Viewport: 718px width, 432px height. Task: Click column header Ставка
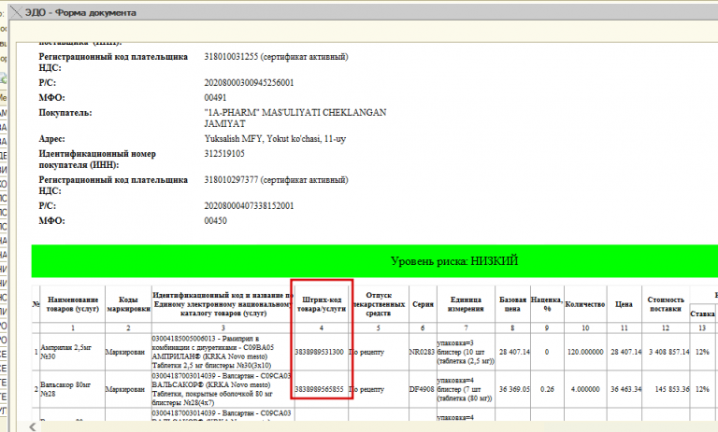(702, 314)
